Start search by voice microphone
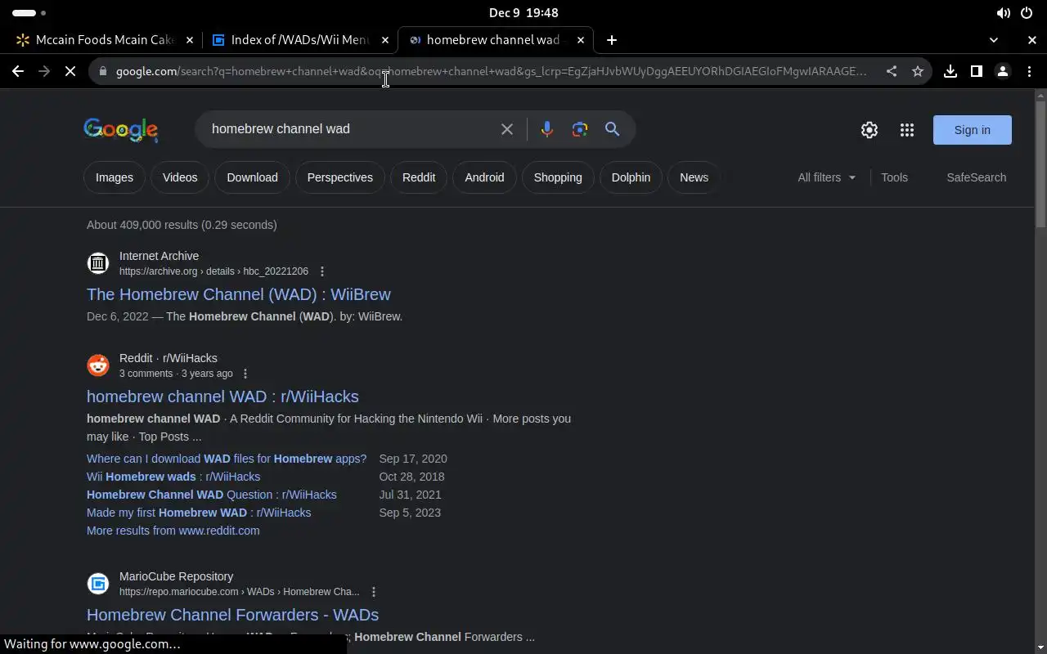 [x=547, y=129]
